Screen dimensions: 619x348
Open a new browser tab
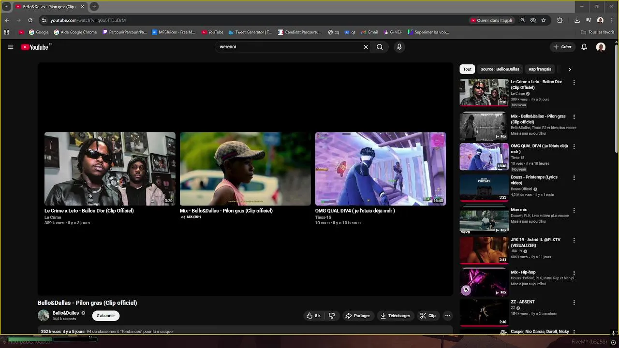(x=94, y=7)
